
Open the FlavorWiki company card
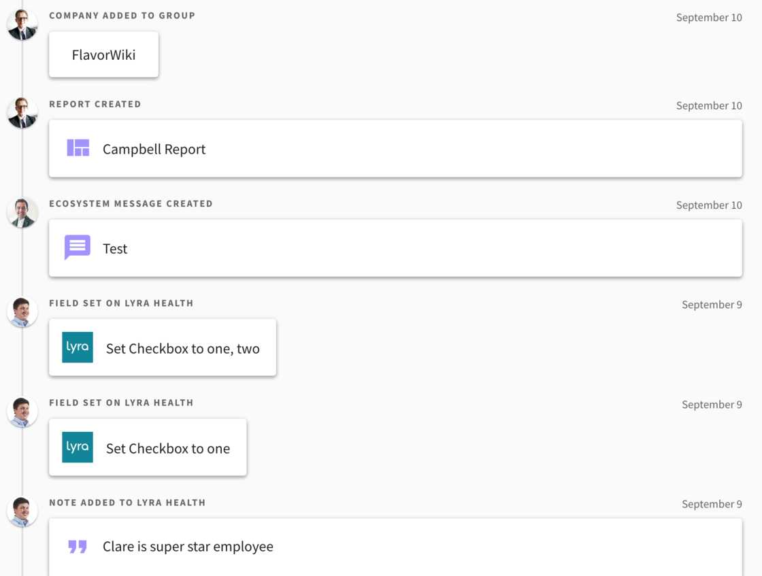[103, 54]
